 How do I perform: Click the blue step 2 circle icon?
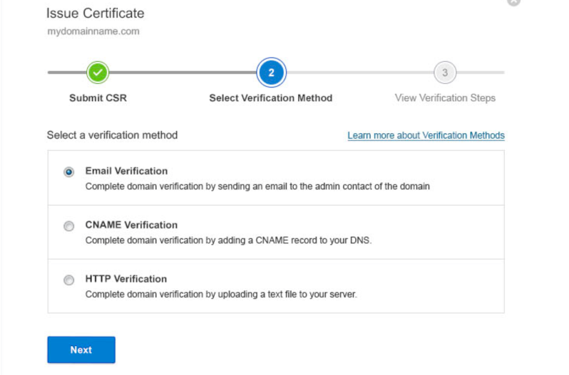(x=271, y=73)
